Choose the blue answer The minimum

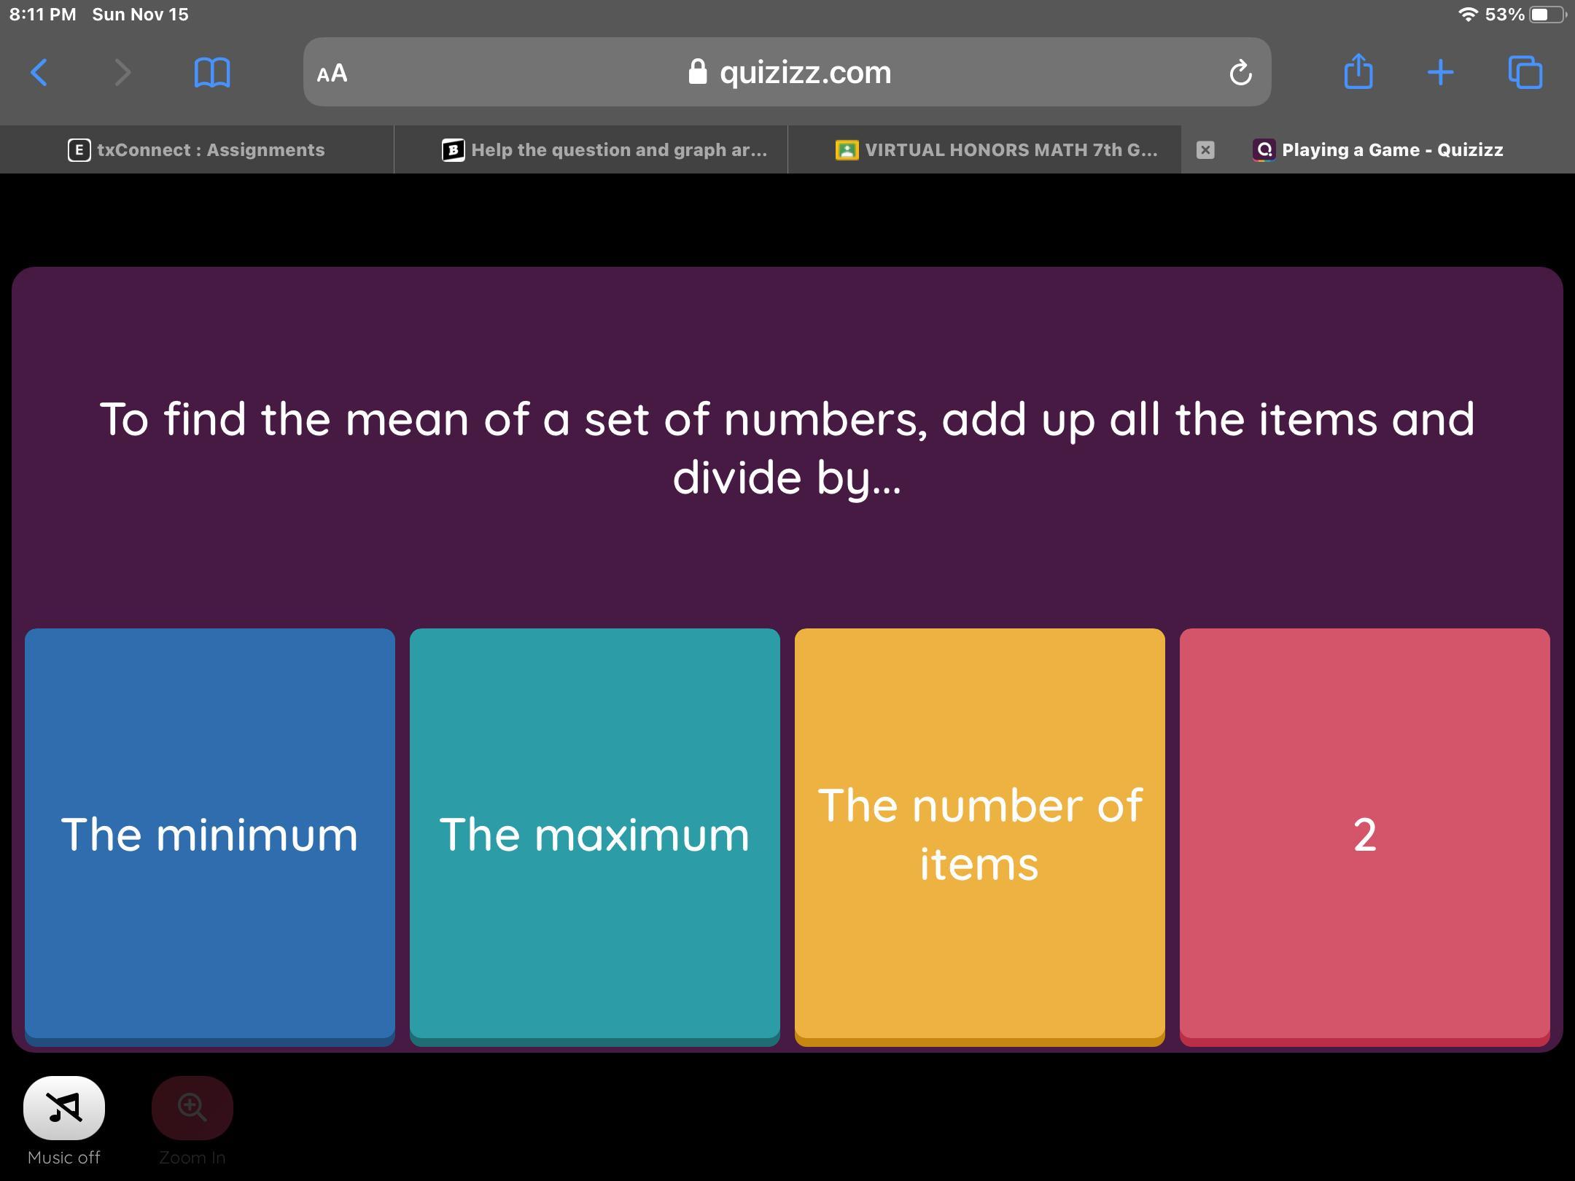210,834
